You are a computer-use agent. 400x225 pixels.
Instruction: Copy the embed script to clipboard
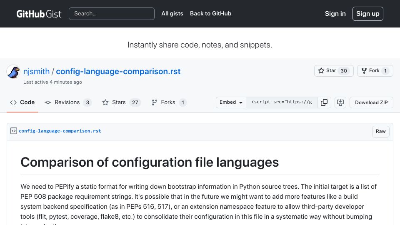click(x=324, y=102)
